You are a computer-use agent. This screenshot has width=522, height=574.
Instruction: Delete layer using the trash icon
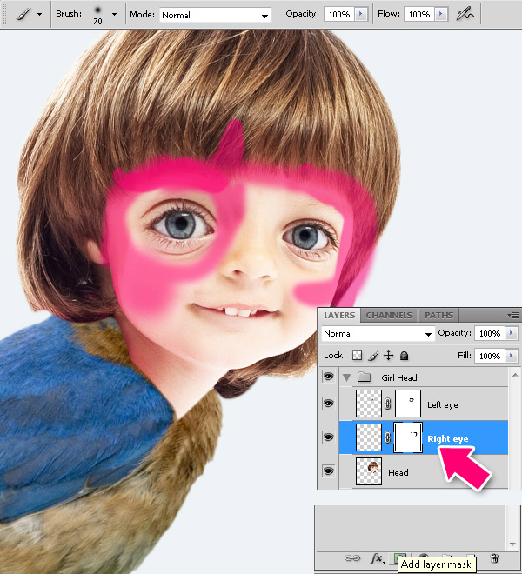494,559
